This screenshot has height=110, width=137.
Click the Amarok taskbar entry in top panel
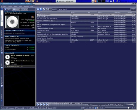pos(66,1)
